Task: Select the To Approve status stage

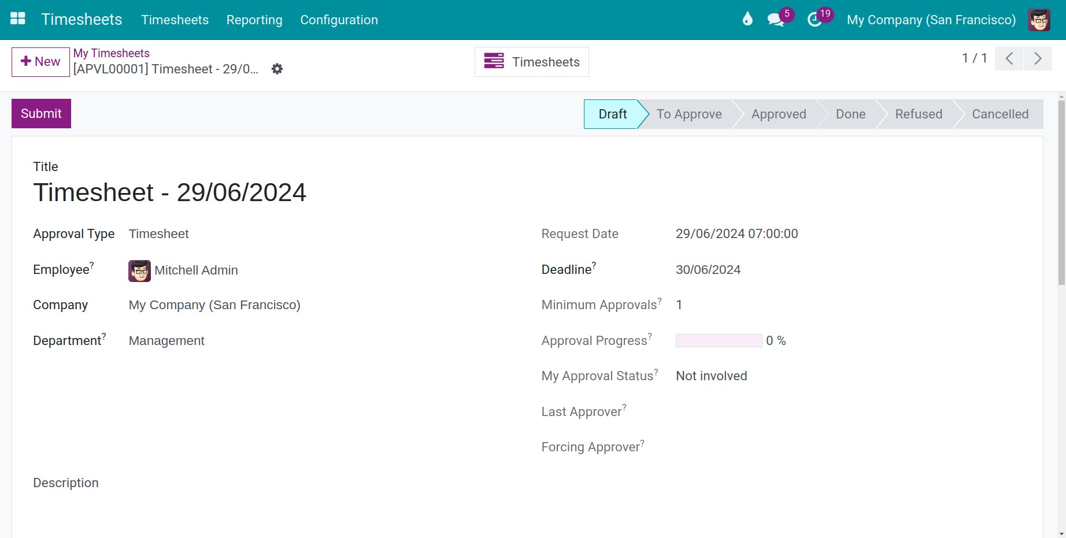Action: (689, 114)
